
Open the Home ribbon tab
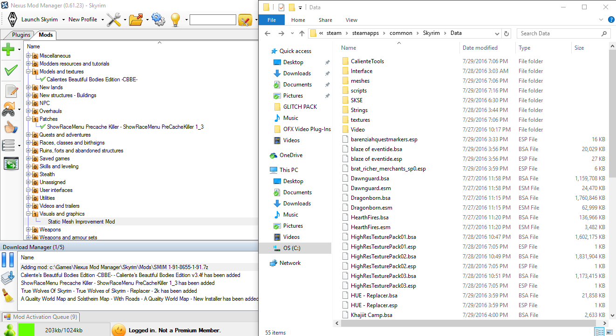click(x=298, y=20)
